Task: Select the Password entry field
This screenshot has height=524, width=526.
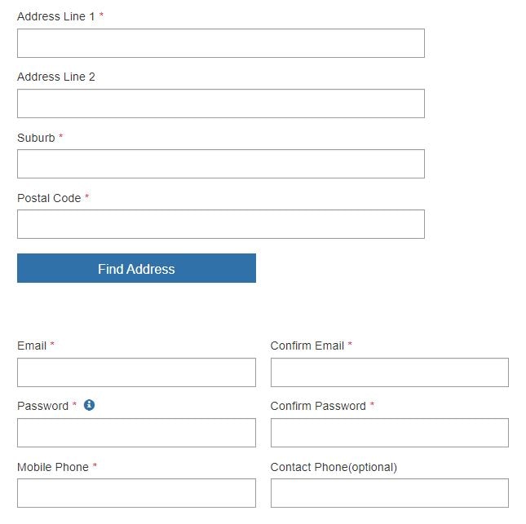Action: (x=136, y=433)
